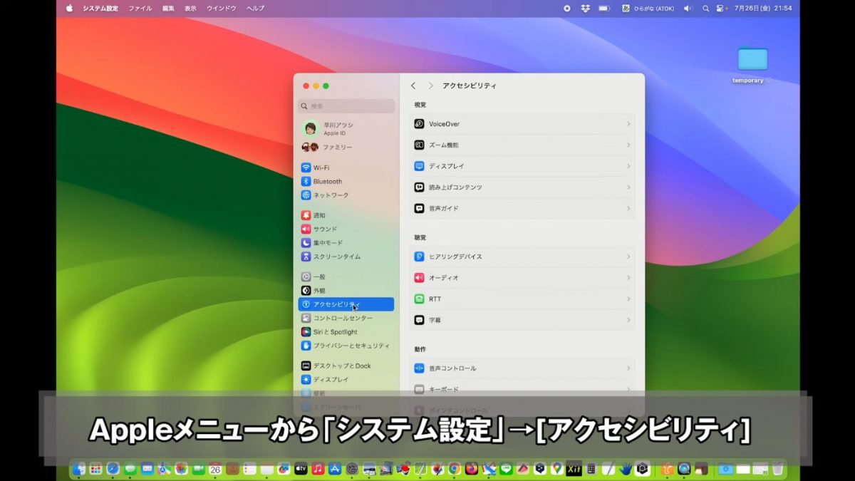The width and height of the screenshot is (855, 481).
Task: Open Bluetooth settings in the sidebar
Action: 346,181
